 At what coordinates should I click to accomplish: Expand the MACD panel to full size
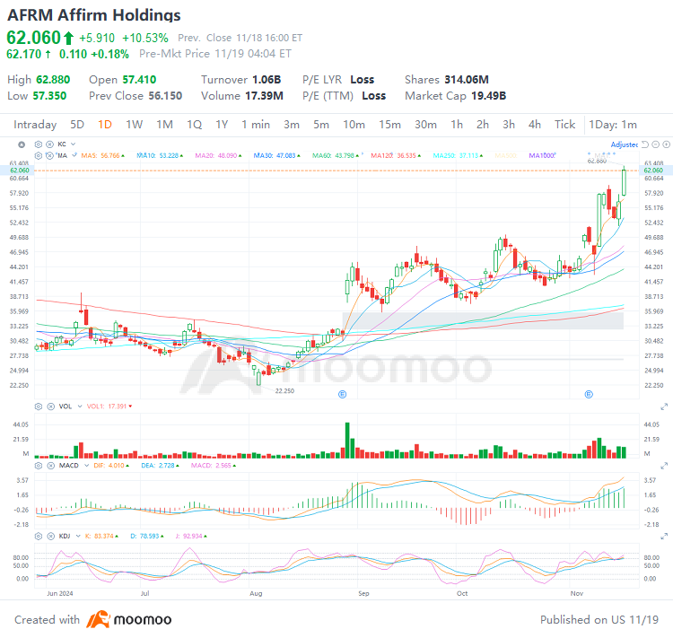[664, 466]
